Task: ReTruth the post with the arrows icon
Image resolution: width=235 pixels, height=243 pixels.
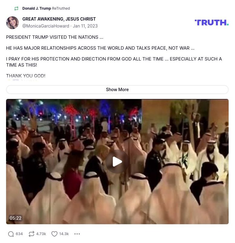Action: 31,234
